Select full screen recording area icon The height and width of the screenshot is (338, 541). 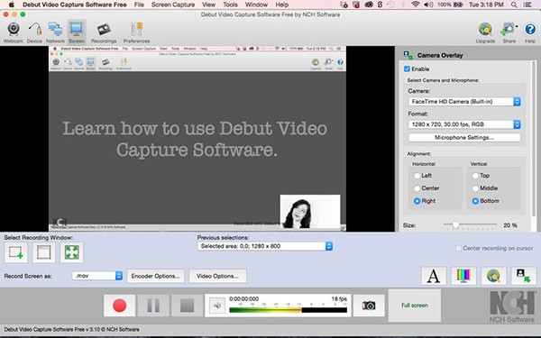[71, 252]
